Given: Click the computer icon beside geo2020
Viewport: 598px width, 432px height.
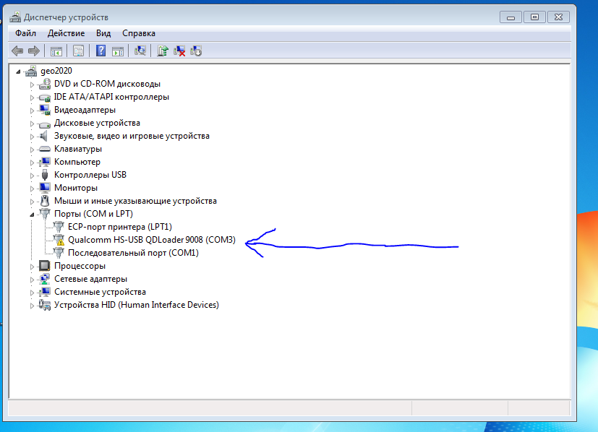Looking at the screenshot, I should [x=31, y=71].
